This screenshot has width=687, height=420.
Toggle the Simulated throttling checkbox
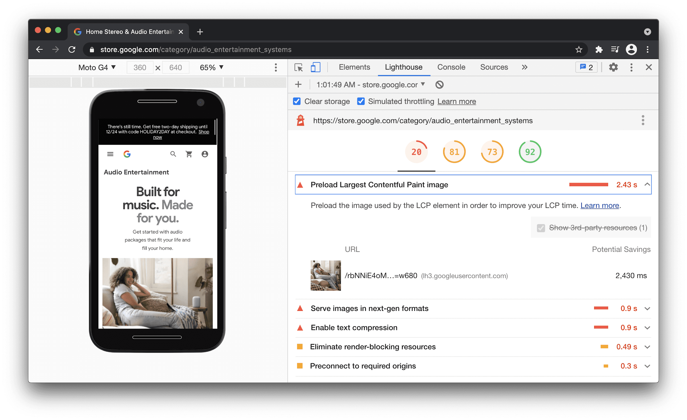coord(361,102)
